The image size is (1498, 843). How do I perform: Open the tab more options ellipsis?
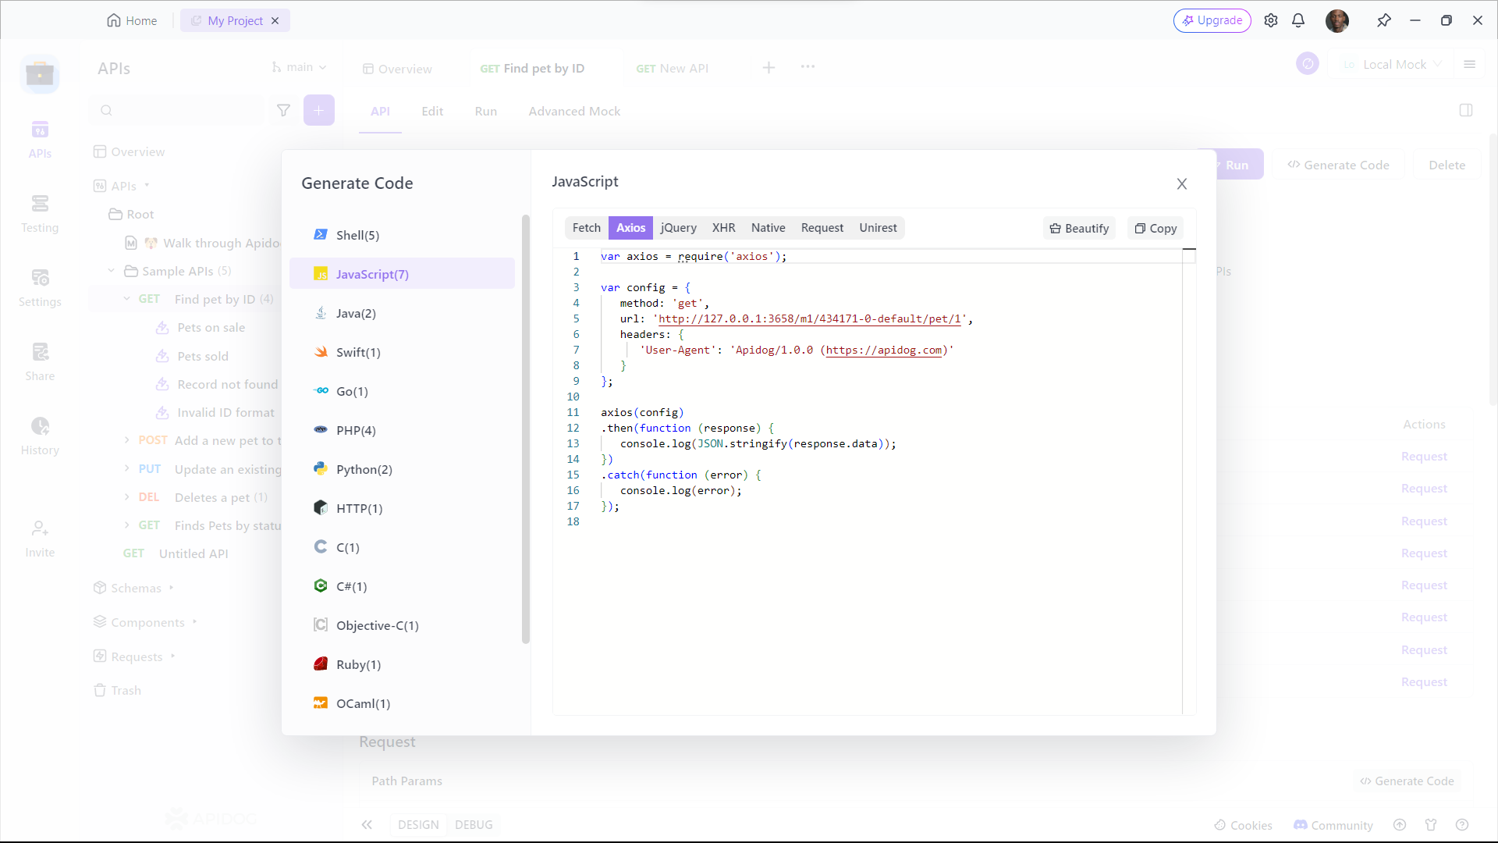[808, 67]
